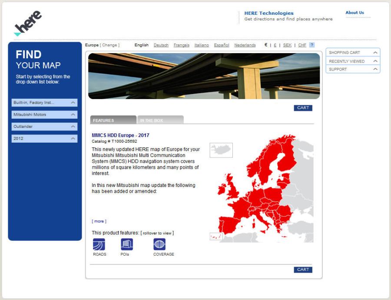Switch language to Français
Screen dimensions: 391x300
[x=182, y=45]
